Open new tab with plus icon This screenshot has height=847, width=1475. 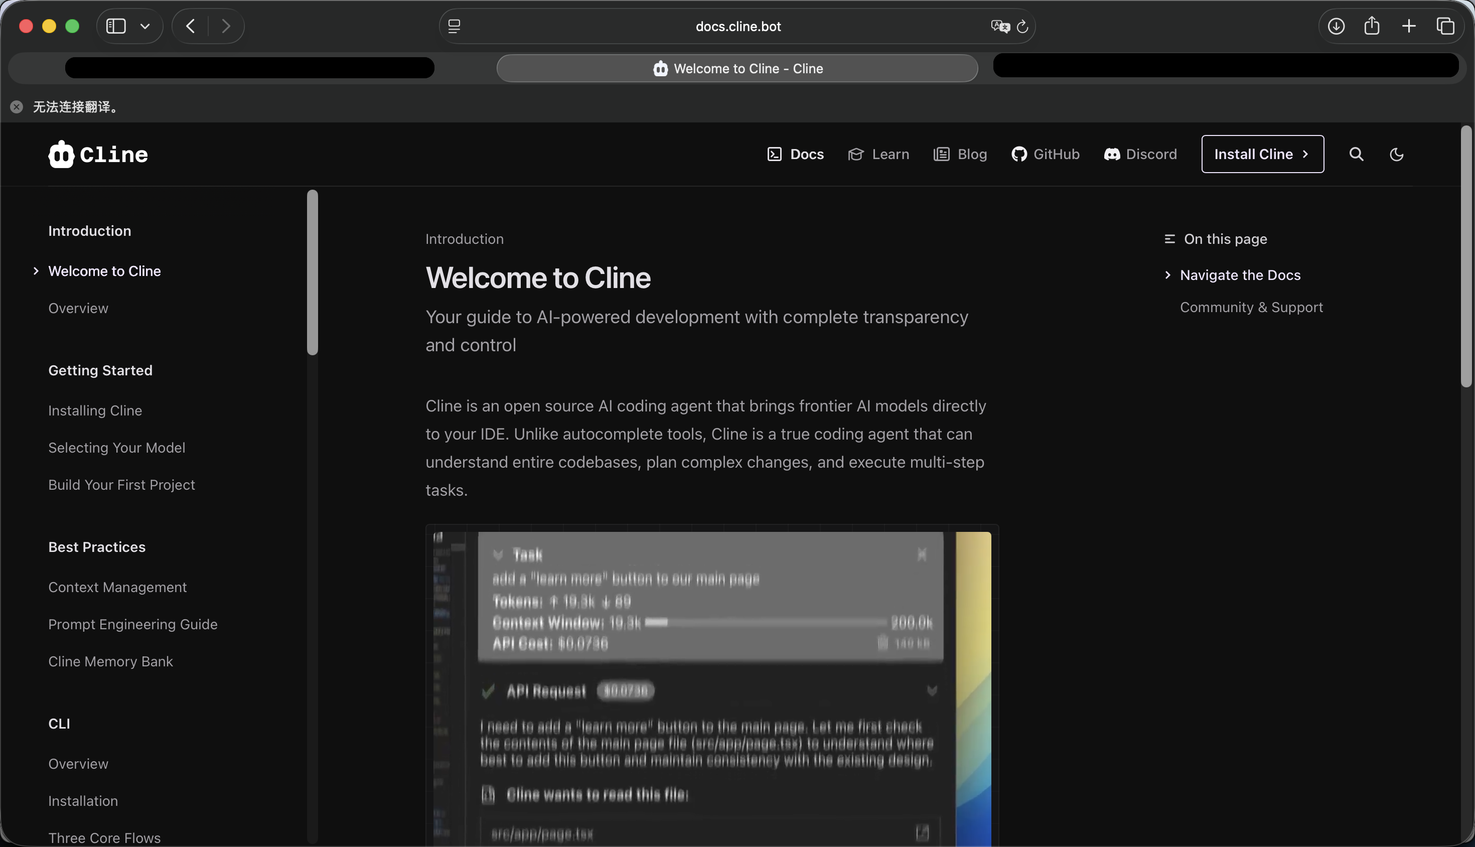(x=1409, y=26)
